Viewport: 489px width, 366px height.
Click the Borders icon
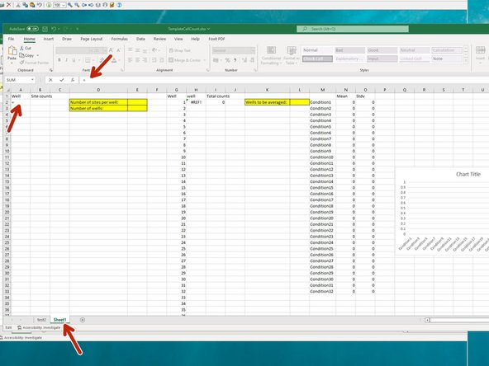coord(88,60)
